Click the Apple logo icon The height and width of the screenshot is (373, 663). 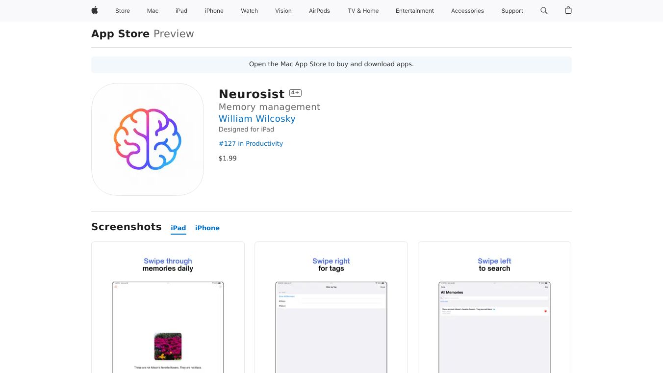(95, 10)
